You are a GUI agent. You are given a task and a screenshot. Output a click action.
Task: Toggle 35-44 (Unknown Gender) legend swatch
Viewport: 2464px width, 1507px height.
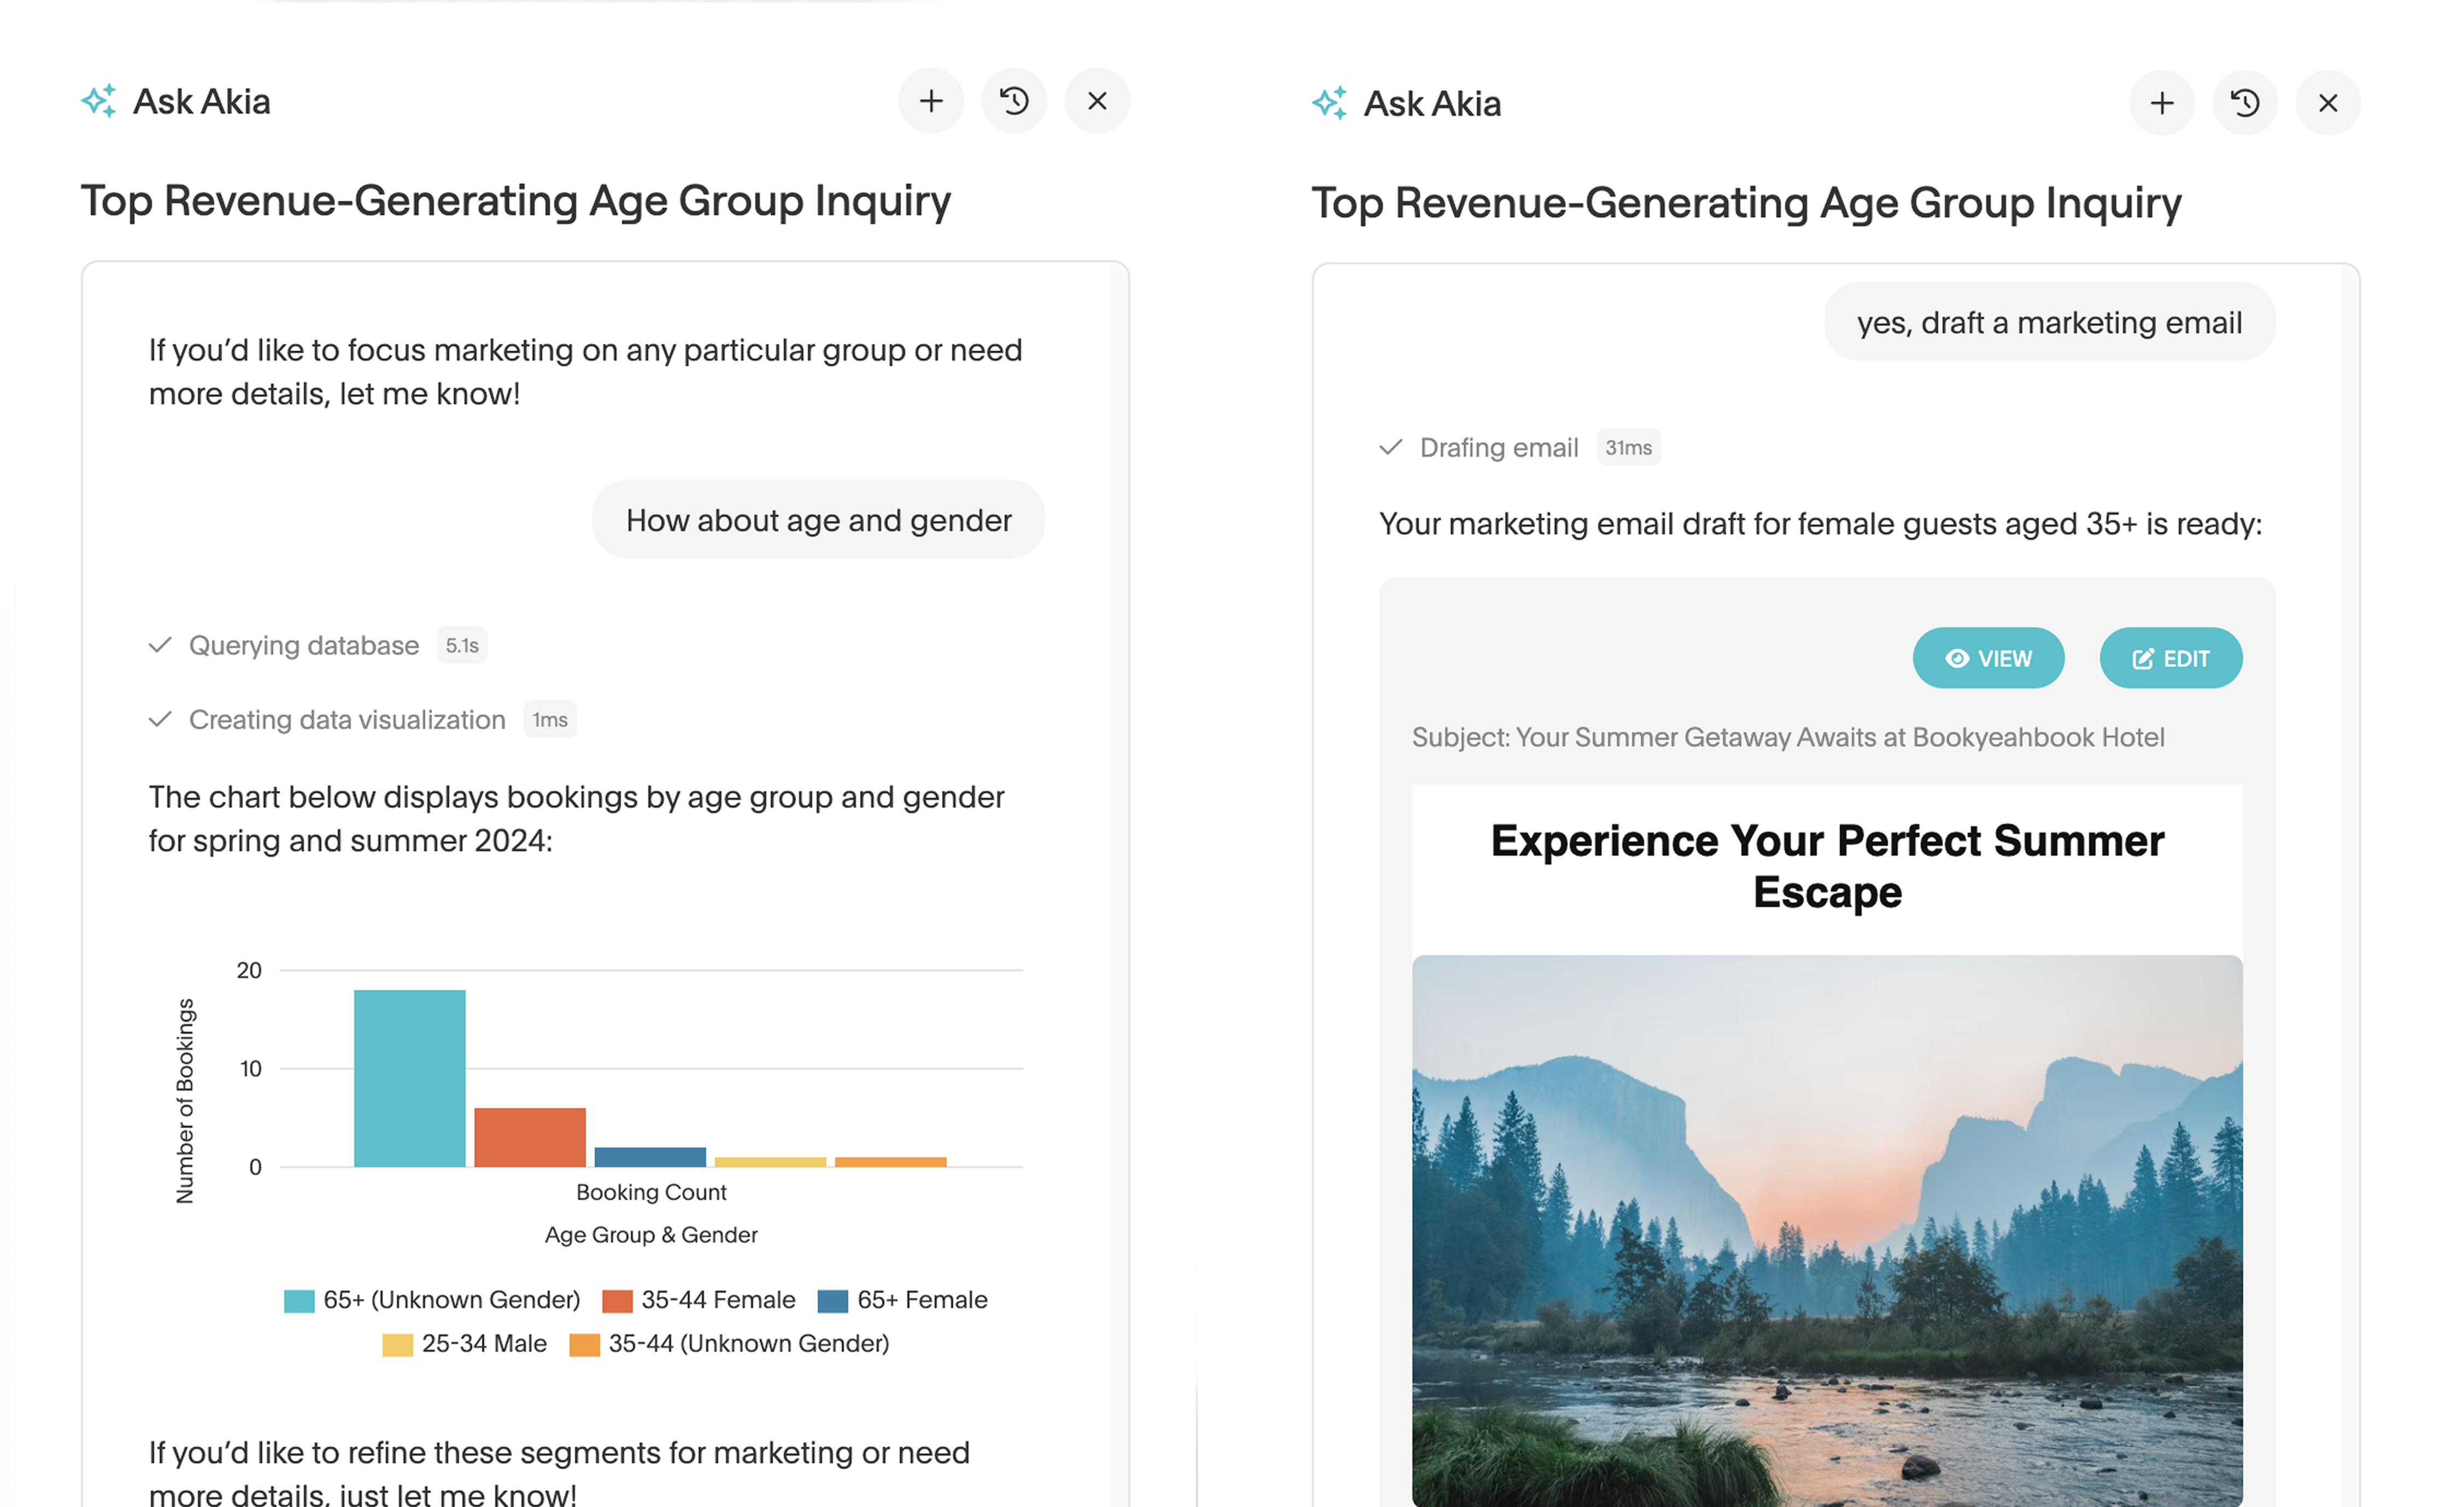click(x=584, y=1344)
